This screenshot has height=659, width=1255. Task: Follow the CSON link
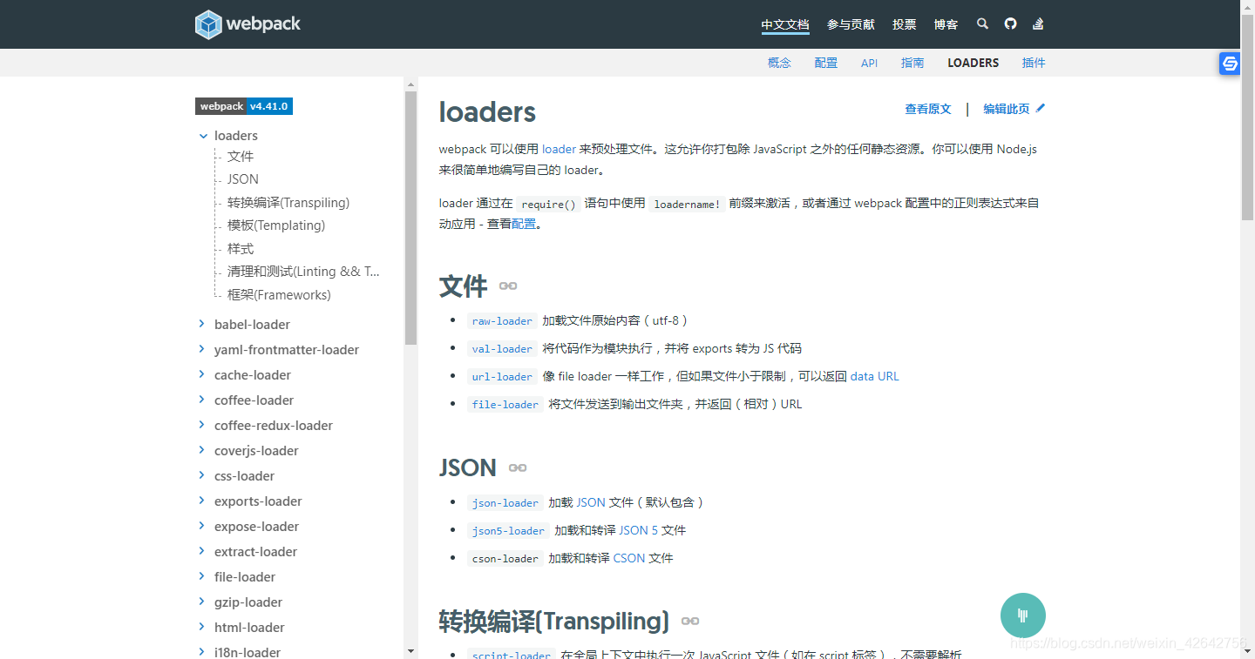(x=629, y=557)
